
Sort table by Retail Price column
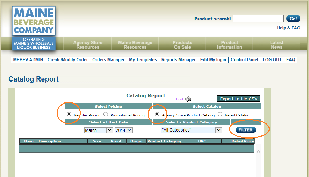(x=243, y=141)
